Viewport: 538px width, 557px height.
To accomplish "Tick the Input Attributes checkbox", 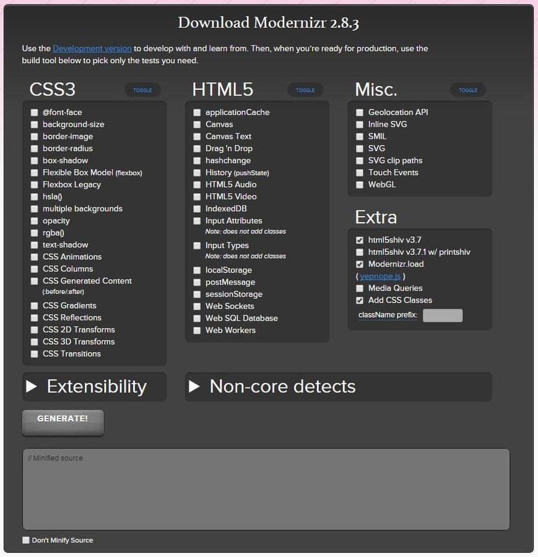I will (197, 221).
